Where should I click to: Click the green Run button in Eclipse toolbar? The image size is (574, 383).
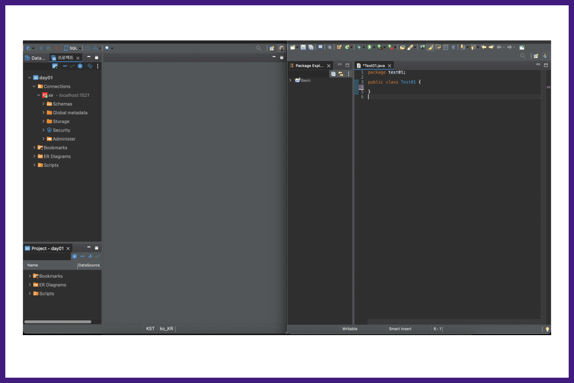(369, 47)
